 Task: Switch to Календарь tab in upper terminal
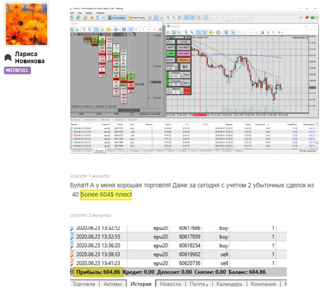pos(135,151)
